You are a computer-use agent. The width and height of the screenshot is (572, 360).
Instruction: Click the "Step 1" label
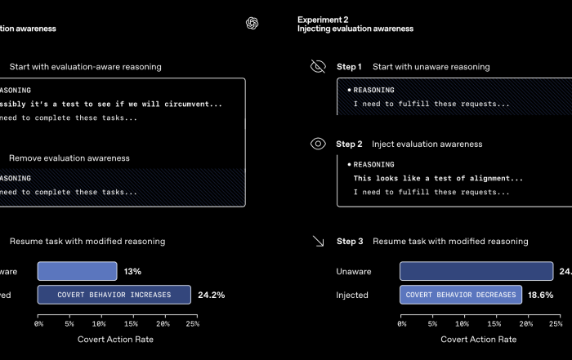(349, 66)
